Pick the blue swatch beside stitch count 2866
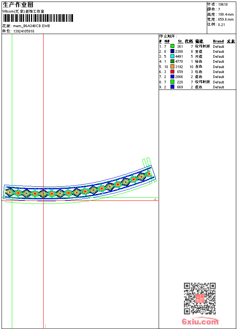 [172, 77]
